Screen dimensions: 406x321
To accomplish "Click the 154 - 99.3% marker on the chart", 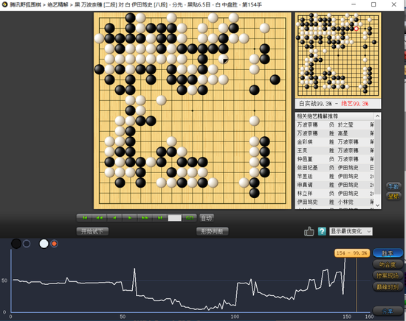I will click(x=352, y=253).
